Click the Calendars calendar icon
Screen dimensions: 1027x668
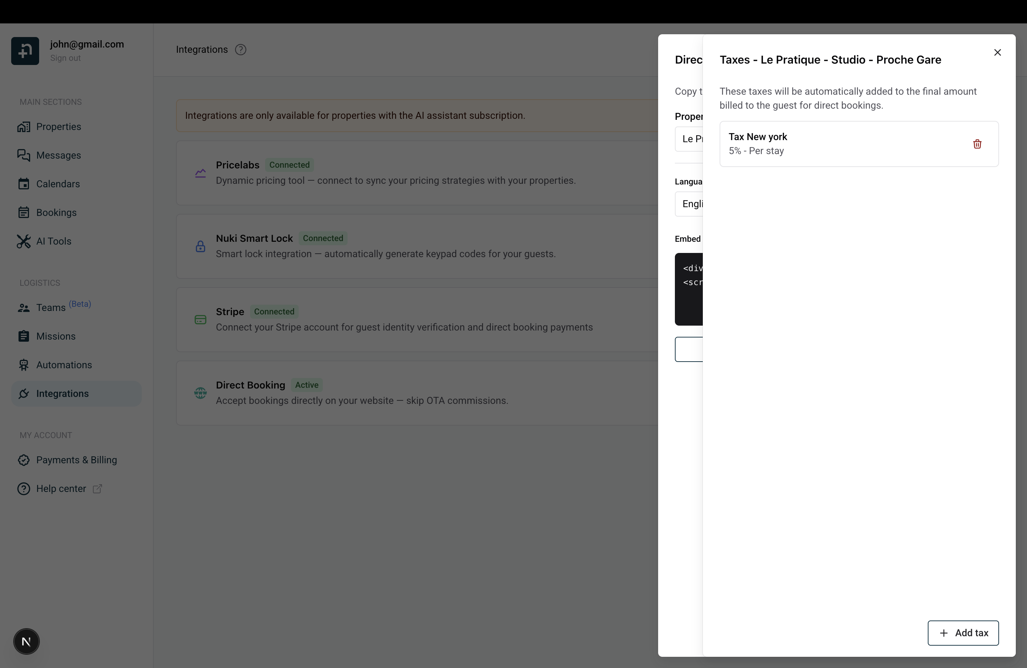click(24, 184)
